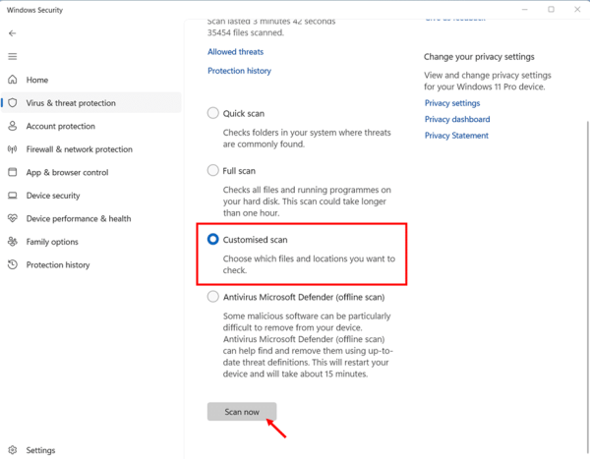Image resolution: width=590 pixels, height=459 pixels.
Task: Open Account protection section
Action: [91, 126]
